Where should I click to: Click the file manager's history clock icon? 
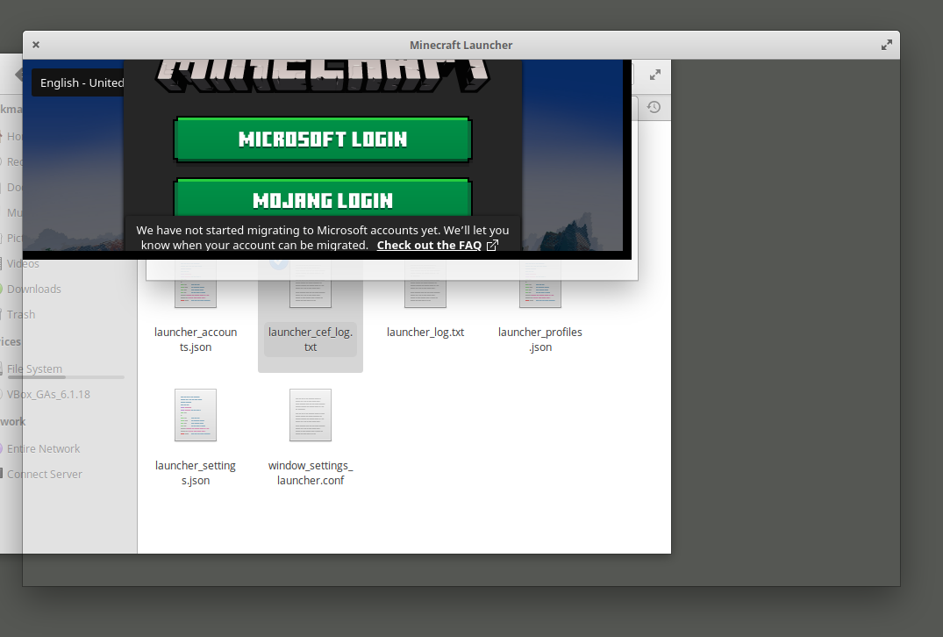[x=654, y=107]
